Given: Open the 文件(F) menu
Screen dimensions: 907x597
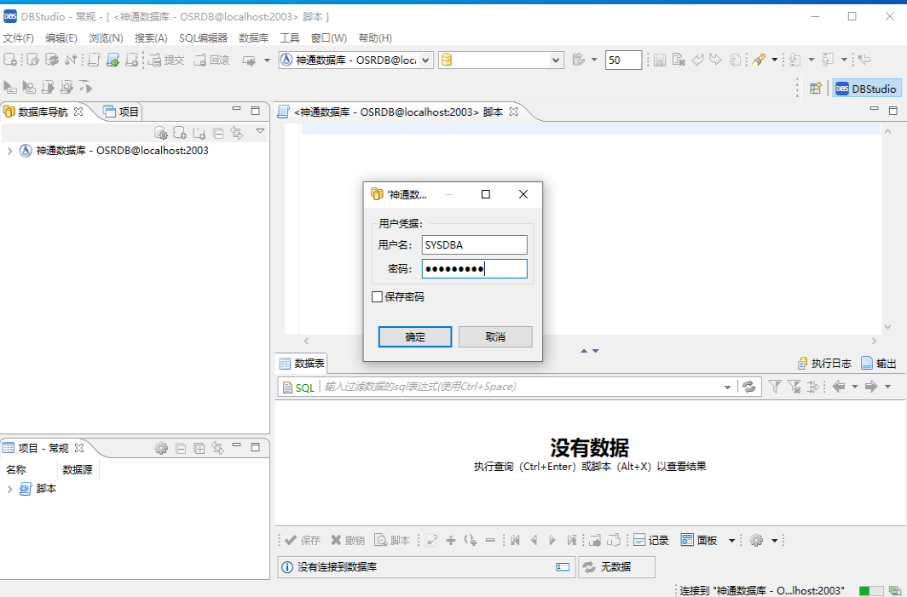Looking at the screenshot, I should (x=19, y=38).
